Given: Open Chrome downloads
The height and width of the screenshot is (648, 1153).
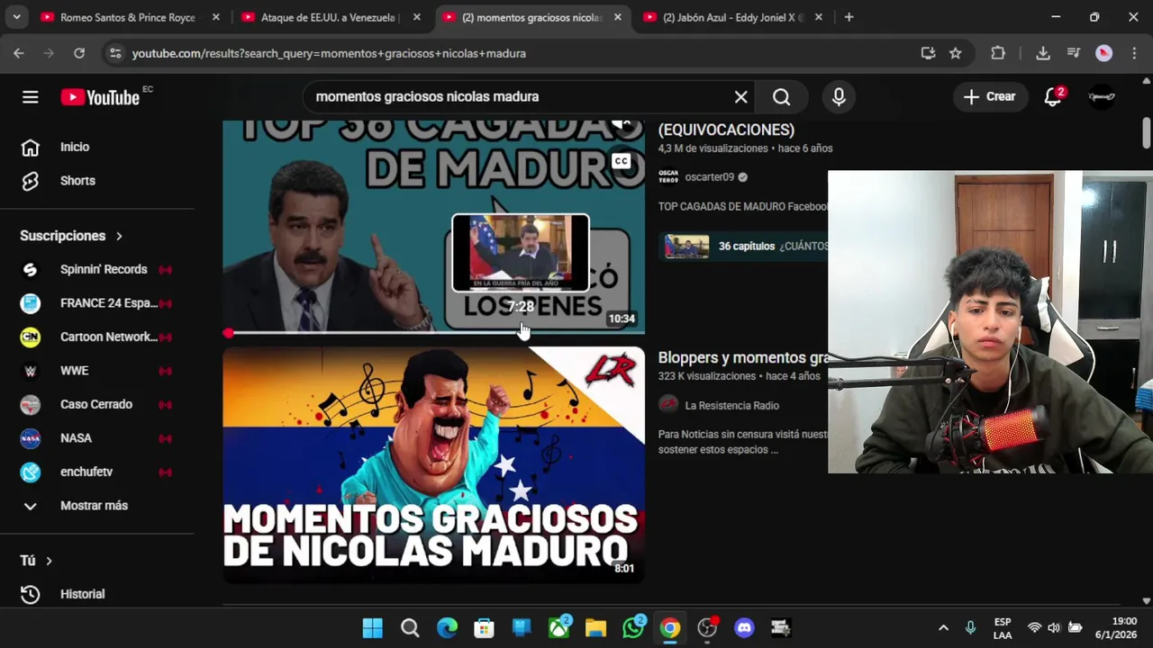Looking at the screenshot, I should 1043,53.
